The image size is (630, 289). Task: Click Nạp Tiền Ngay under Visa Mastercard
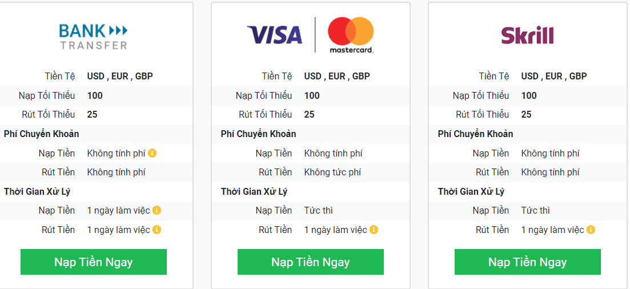[311, 262]
